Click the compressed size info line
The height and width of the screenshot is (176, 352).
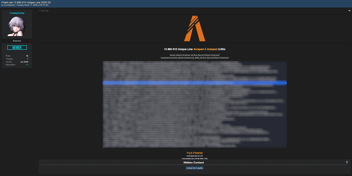(x=194, y=156)
